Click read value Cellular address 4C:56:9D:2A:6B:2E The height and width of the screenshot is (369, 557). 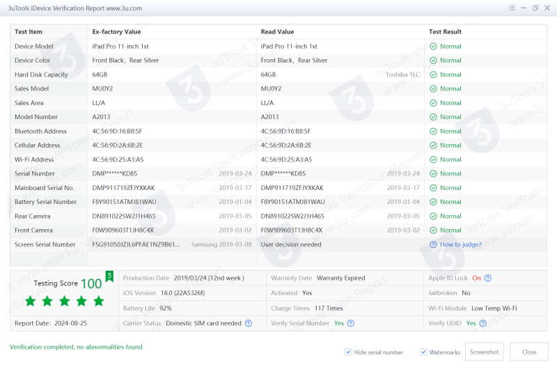[x=286, y=146]
